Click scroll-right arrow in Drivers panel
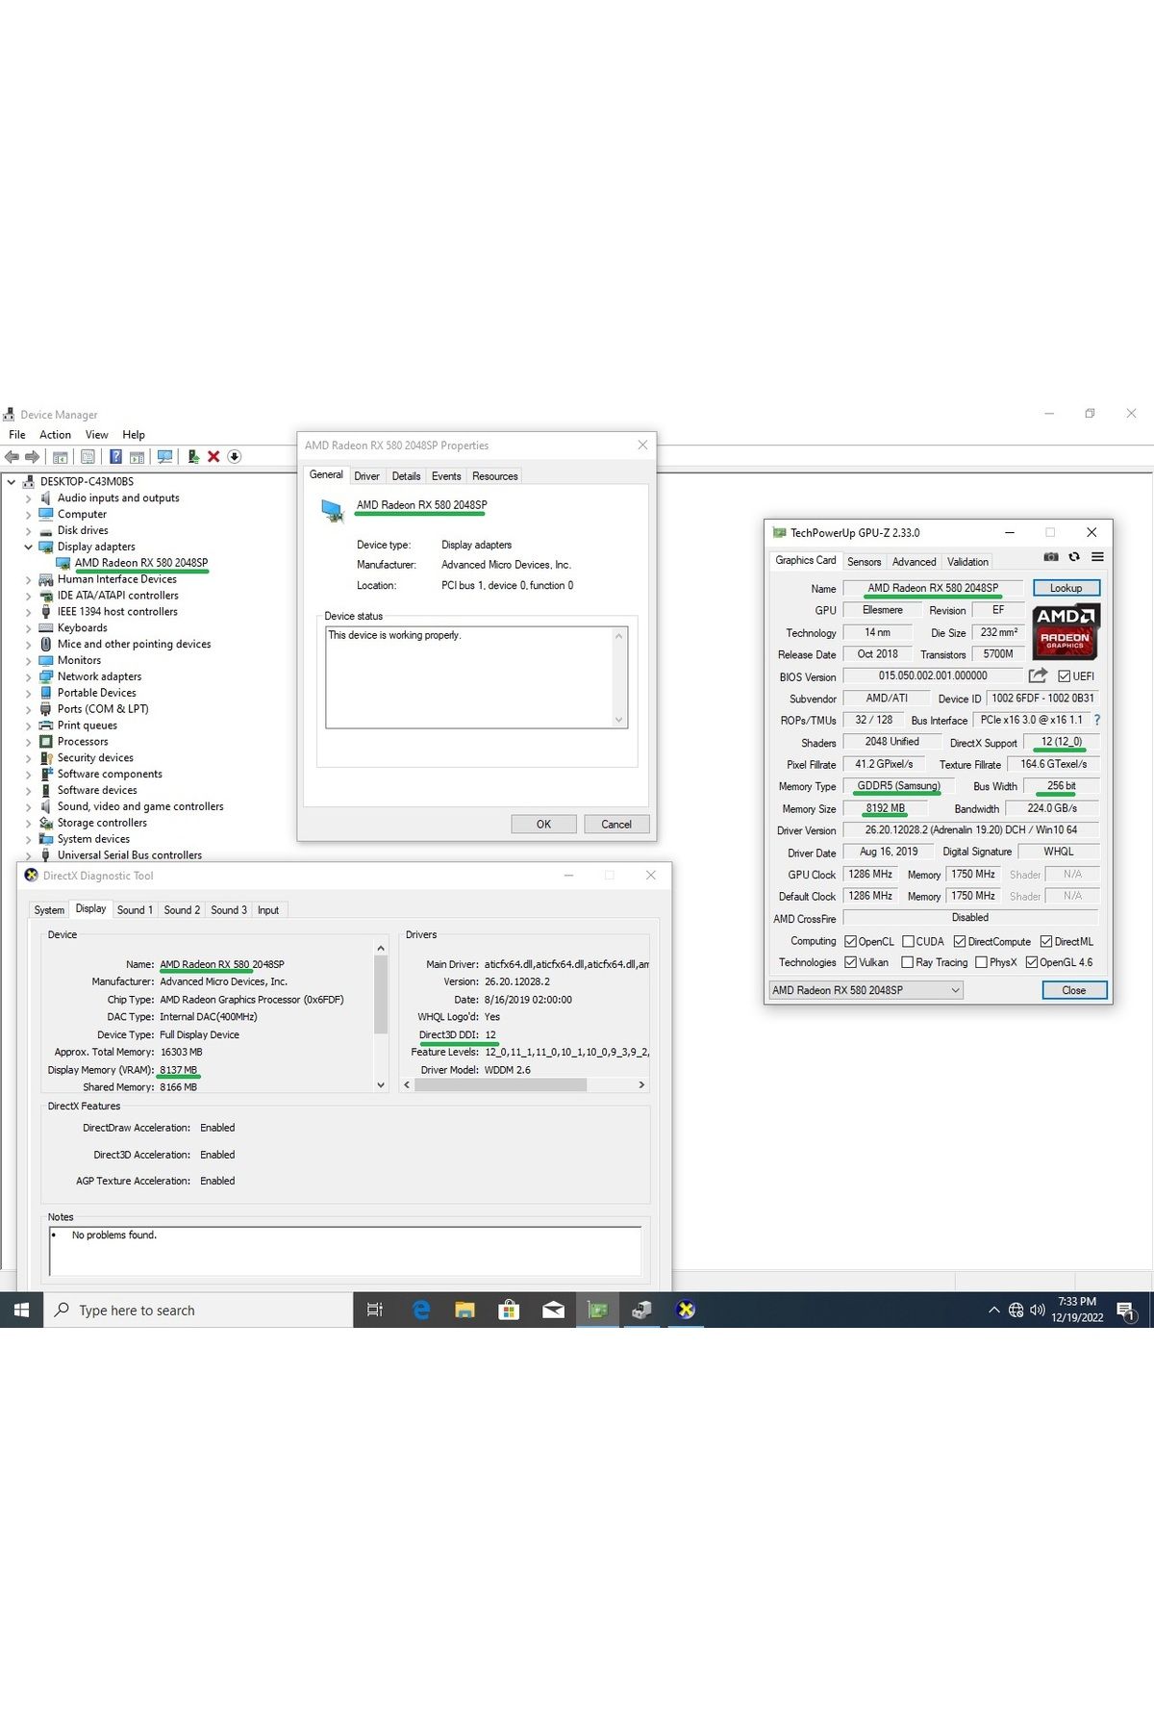The width and height of the screenshot is (1154, 1732). pyautogui.click(x=641, y=1085)
